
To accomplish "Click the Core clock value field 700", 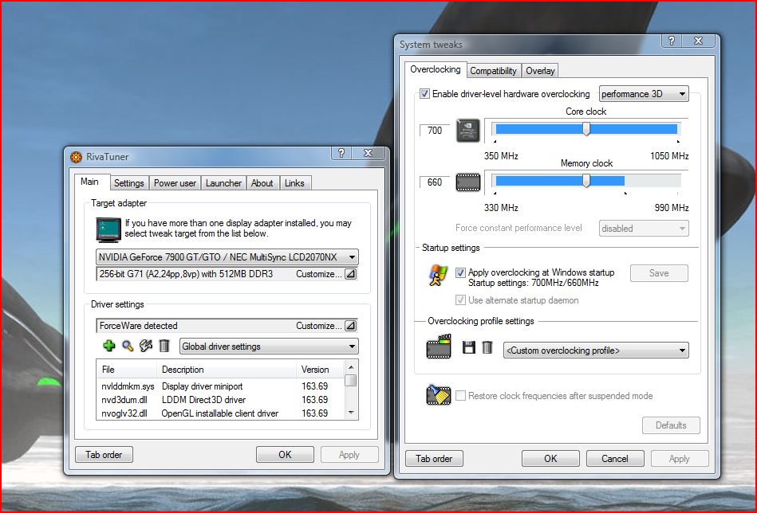I will [x=435, y=130].
